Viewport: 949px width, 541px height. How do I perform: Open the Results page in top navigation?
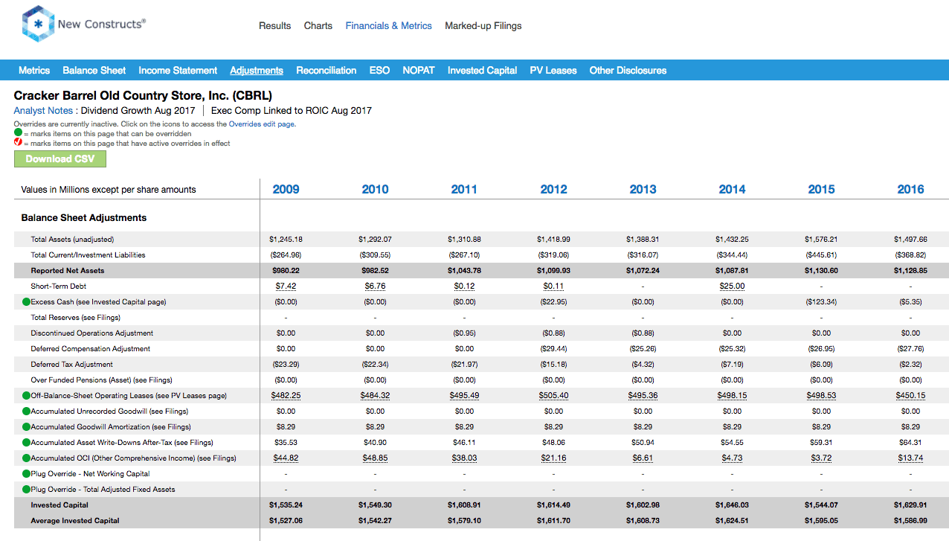(275, 26)
